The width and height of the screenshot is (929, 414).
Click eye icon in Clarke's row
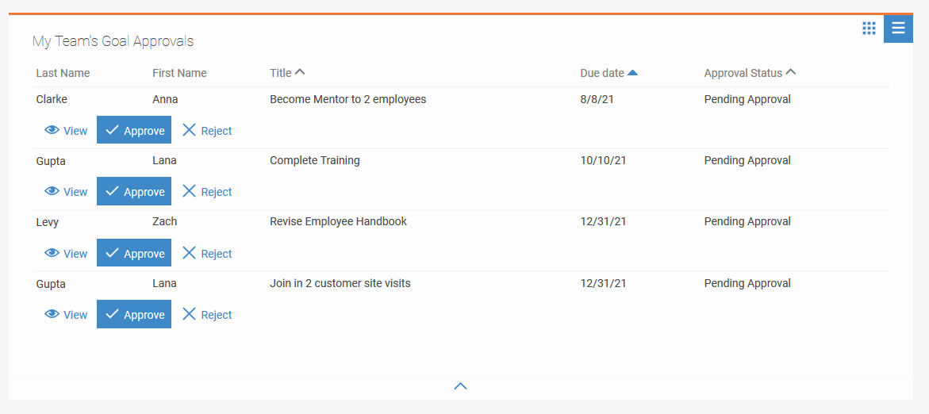click(x=52, y=131)
